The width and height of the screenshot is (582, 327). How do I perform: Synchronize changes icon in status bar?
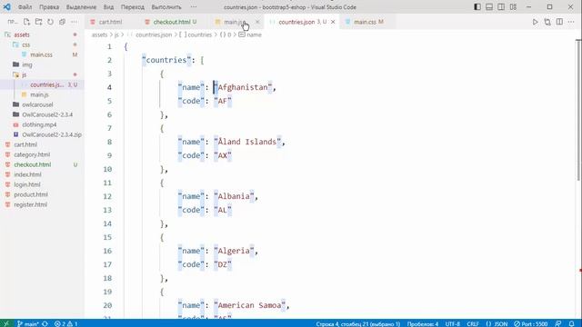(45, 323)
